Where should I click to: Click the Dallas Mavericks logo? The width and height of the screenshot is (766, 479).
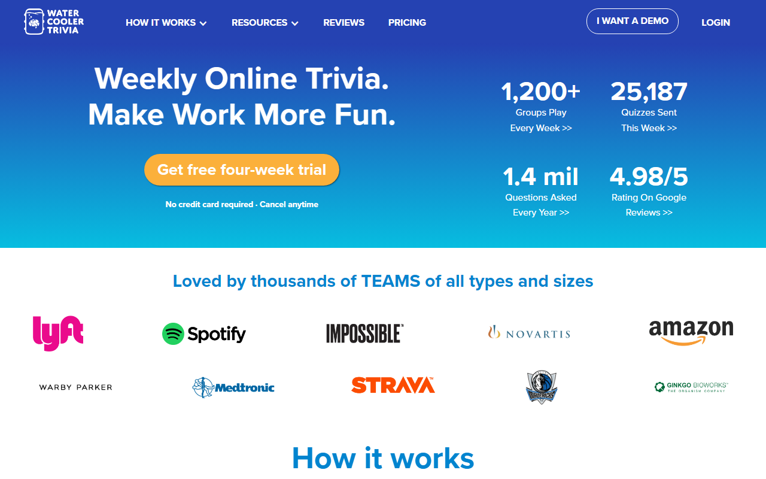(542, 387)
